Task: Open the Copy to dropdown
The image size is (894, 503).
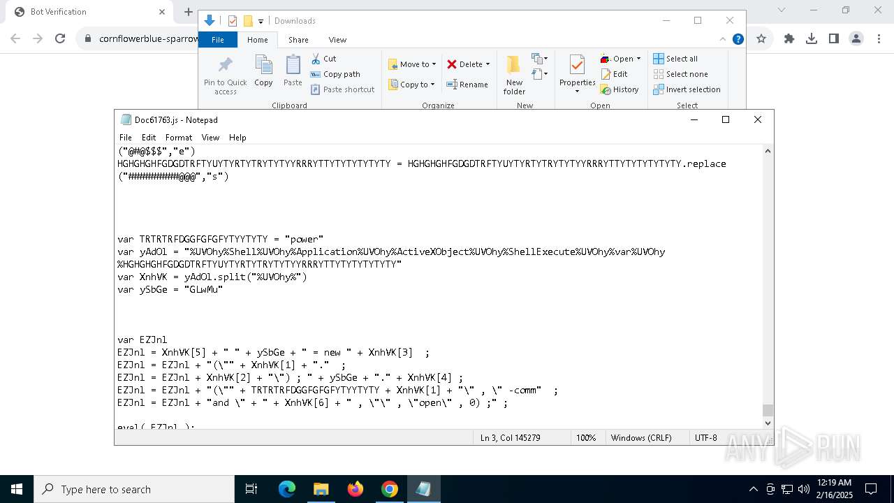Action: [411, 85]
